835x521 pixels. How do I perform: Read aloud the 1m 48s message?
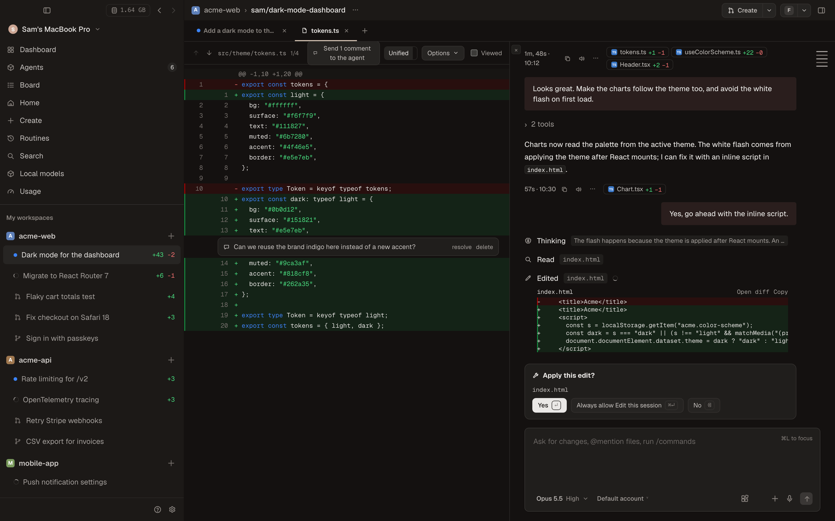coord(582,58)
